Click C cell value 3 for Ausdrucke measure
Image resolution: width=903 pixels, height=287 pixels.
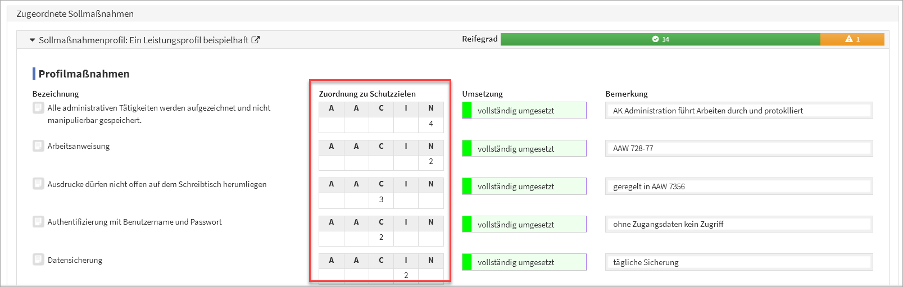[x=381, y=199]
